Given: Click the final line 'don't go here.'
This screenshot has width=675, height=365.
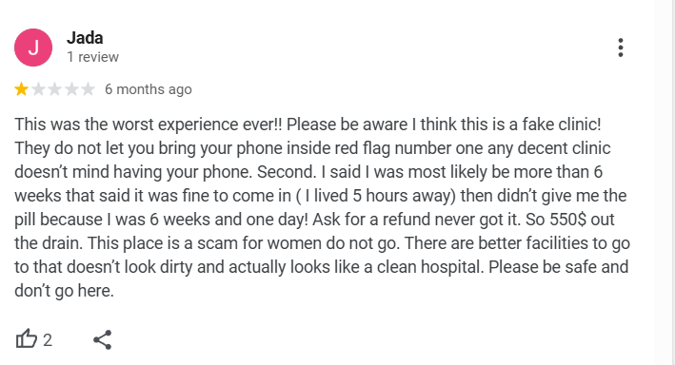Looking at the screenshot, I should click(x=64, y=291).
